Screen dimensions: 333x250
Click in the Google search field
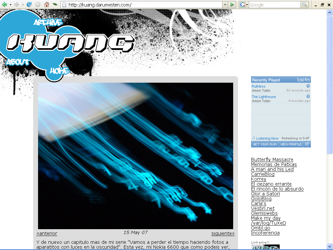pos(274,5)
